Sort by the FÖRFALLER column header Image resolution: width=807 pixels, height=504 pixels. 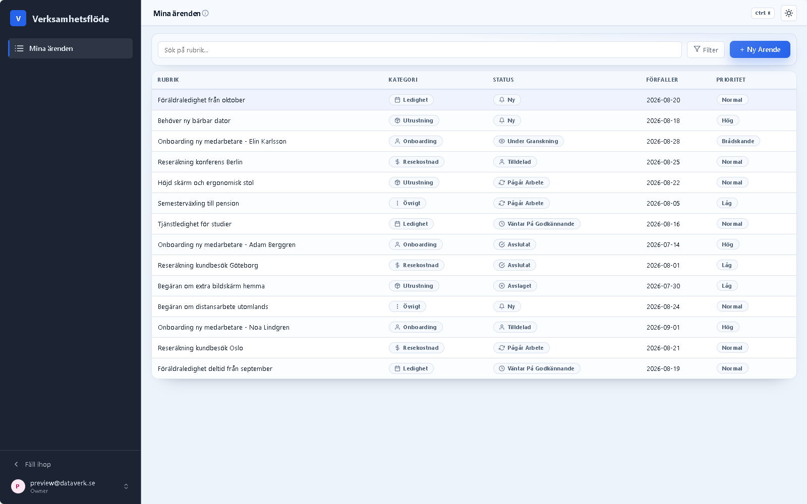pos(662,80)
